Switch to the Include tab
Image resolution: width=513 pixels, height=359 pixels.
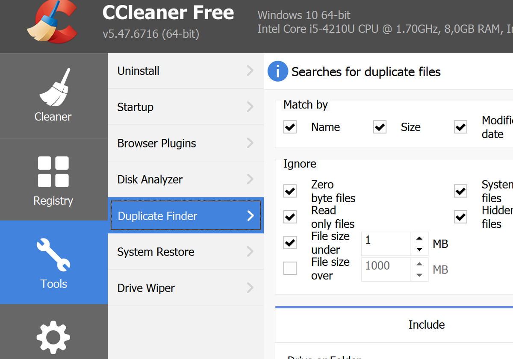pyautogui.click(x=427, y=325)
